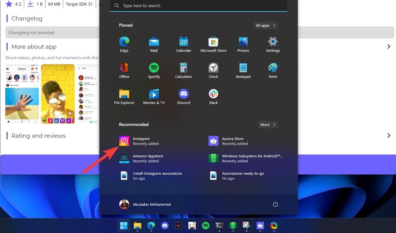The height and width of the screenshot is (233, 396).
Task: Expand the All apps list
Action: (x=265, y=25)
